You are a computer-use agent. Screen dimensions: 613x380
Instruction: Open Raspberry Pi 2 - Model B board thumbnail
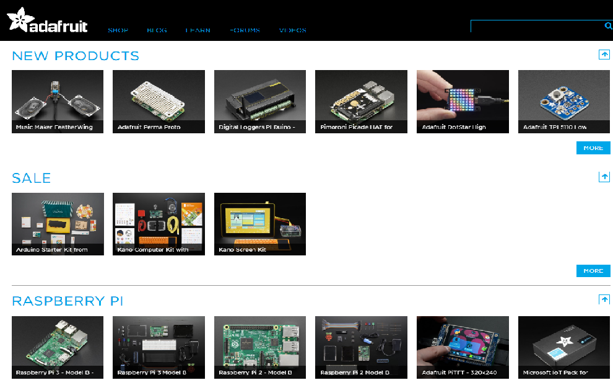pos(260,347)
